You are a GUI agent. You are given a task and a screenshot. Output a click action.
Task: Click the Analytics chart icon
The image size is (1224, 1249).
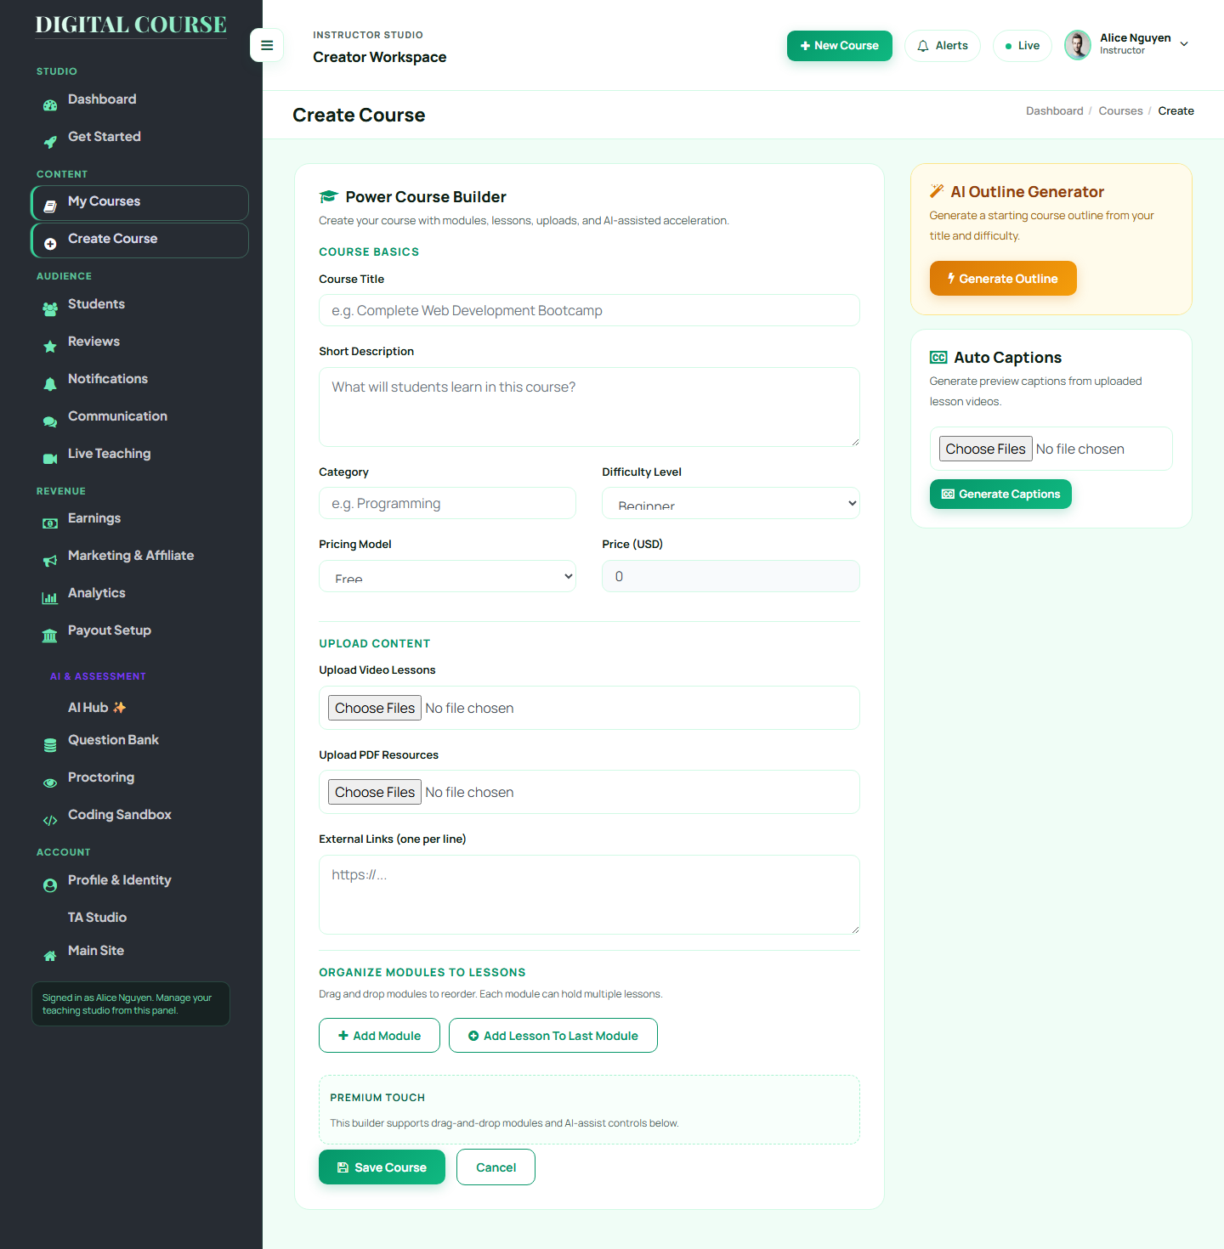(x=50, y=598)
